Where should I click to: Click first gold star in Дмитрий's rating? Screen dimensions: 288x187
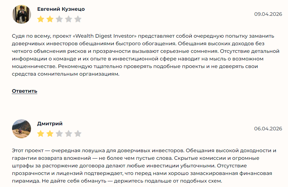point(41,134)
